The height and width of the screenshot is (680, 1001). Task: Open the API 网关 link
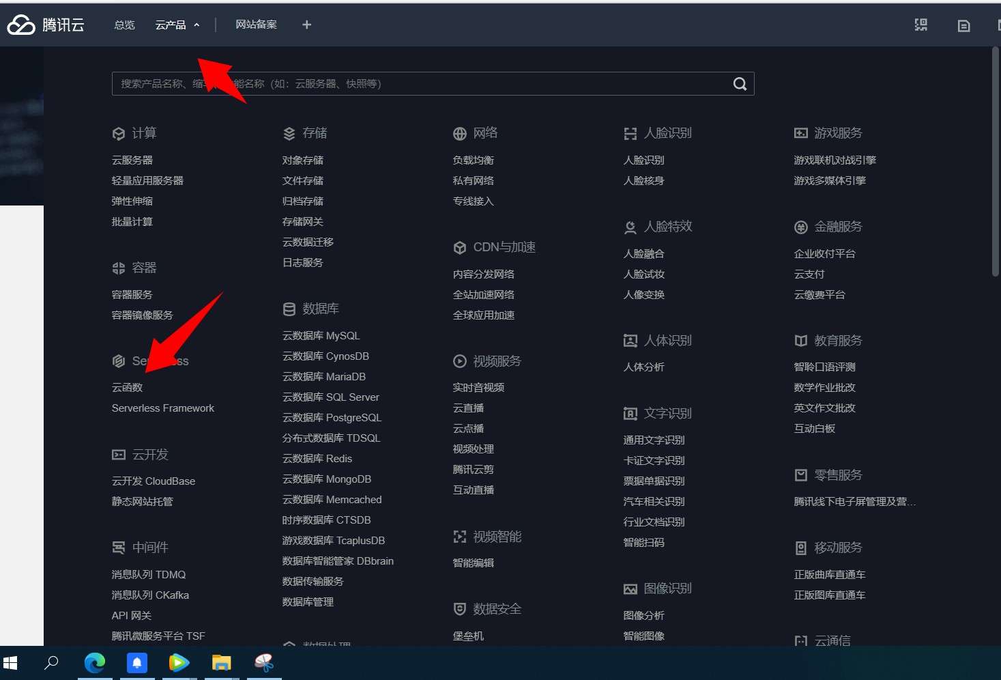click(x=132, y=616)
